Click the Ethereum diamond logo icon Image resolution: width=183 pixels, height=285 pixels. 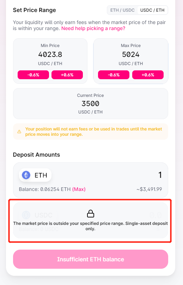tap(26, 175)
